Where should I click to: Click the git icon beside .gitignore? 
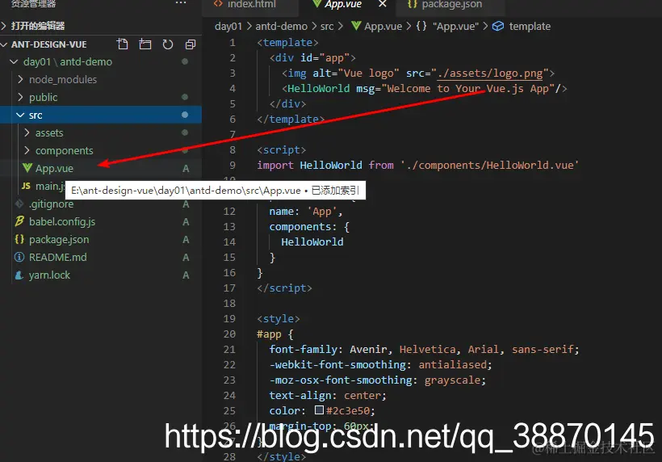point(19,204)
